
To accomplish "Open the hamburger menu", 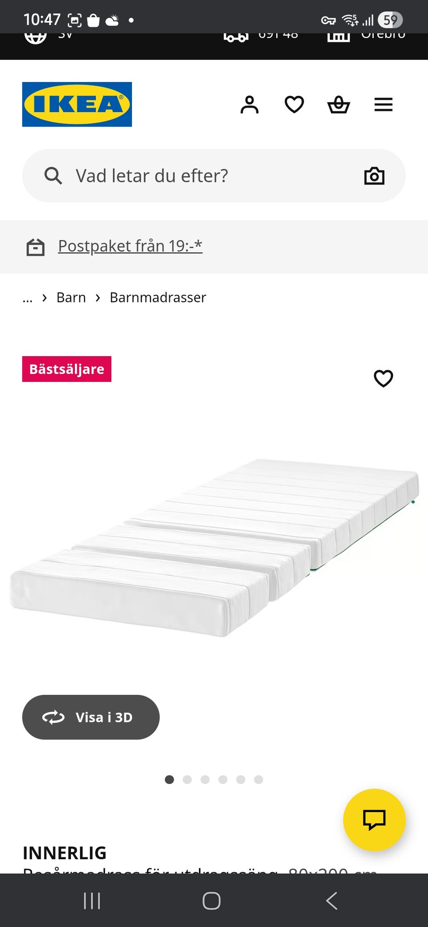I will pyautogui.click(x=383, y=105).
